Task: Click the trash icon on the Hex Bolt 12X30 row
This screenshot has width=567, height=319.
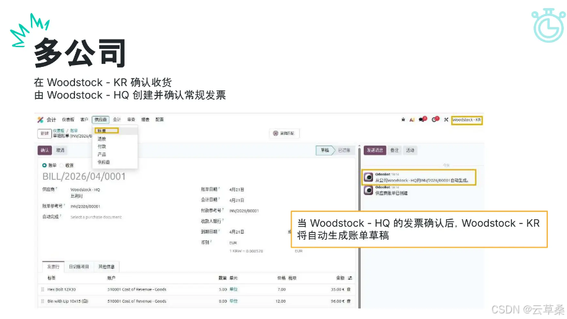Action: click(x=349, y=289)
